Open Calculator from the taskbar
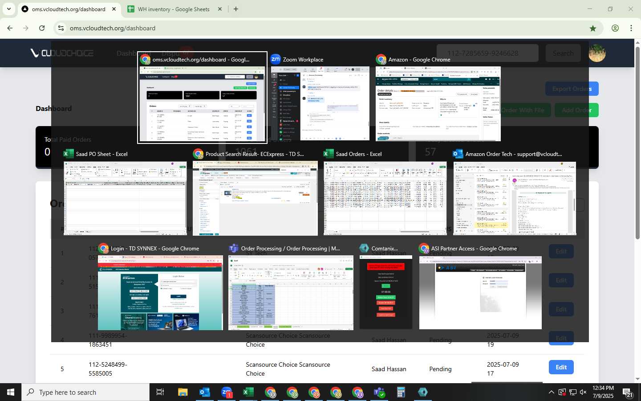Image resolution: width=641 pixels, height=401 pixels. (401, 392)
